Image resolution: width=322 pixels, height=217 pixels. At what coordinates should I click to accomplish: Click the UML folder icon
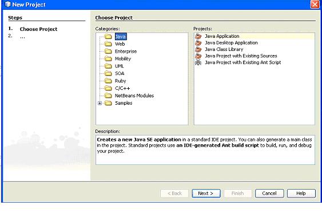coord(108,66)
